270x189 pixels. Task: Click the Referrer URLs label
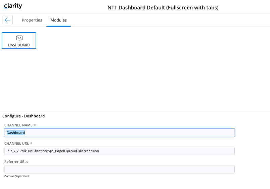coord(16,162)
